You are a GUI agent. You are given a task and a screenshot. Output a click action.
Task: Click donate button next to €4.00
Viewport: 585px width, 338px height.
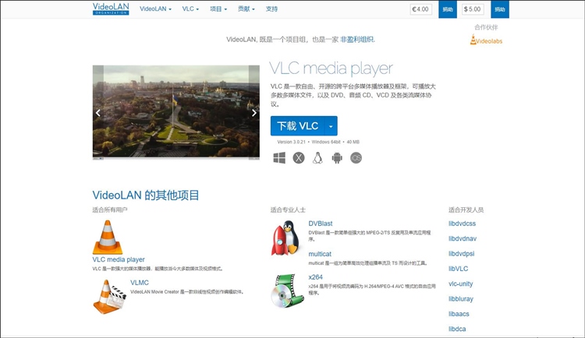coord(448,9)
